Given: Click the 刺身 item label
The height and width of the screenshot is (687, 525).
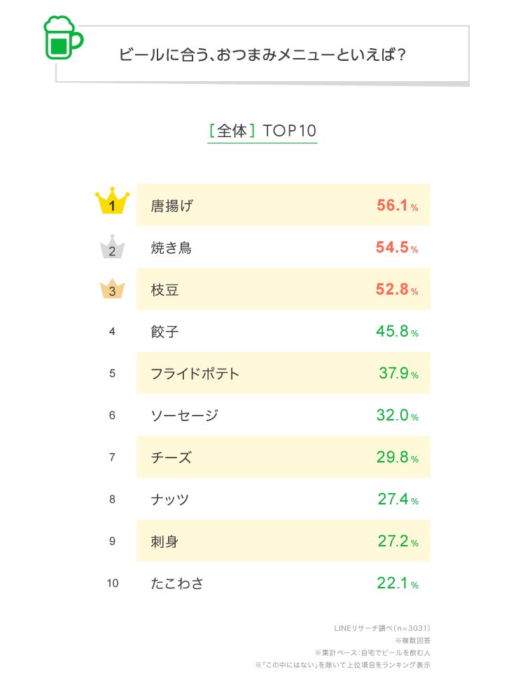Looking at the screenshot, I should [165, 541].
